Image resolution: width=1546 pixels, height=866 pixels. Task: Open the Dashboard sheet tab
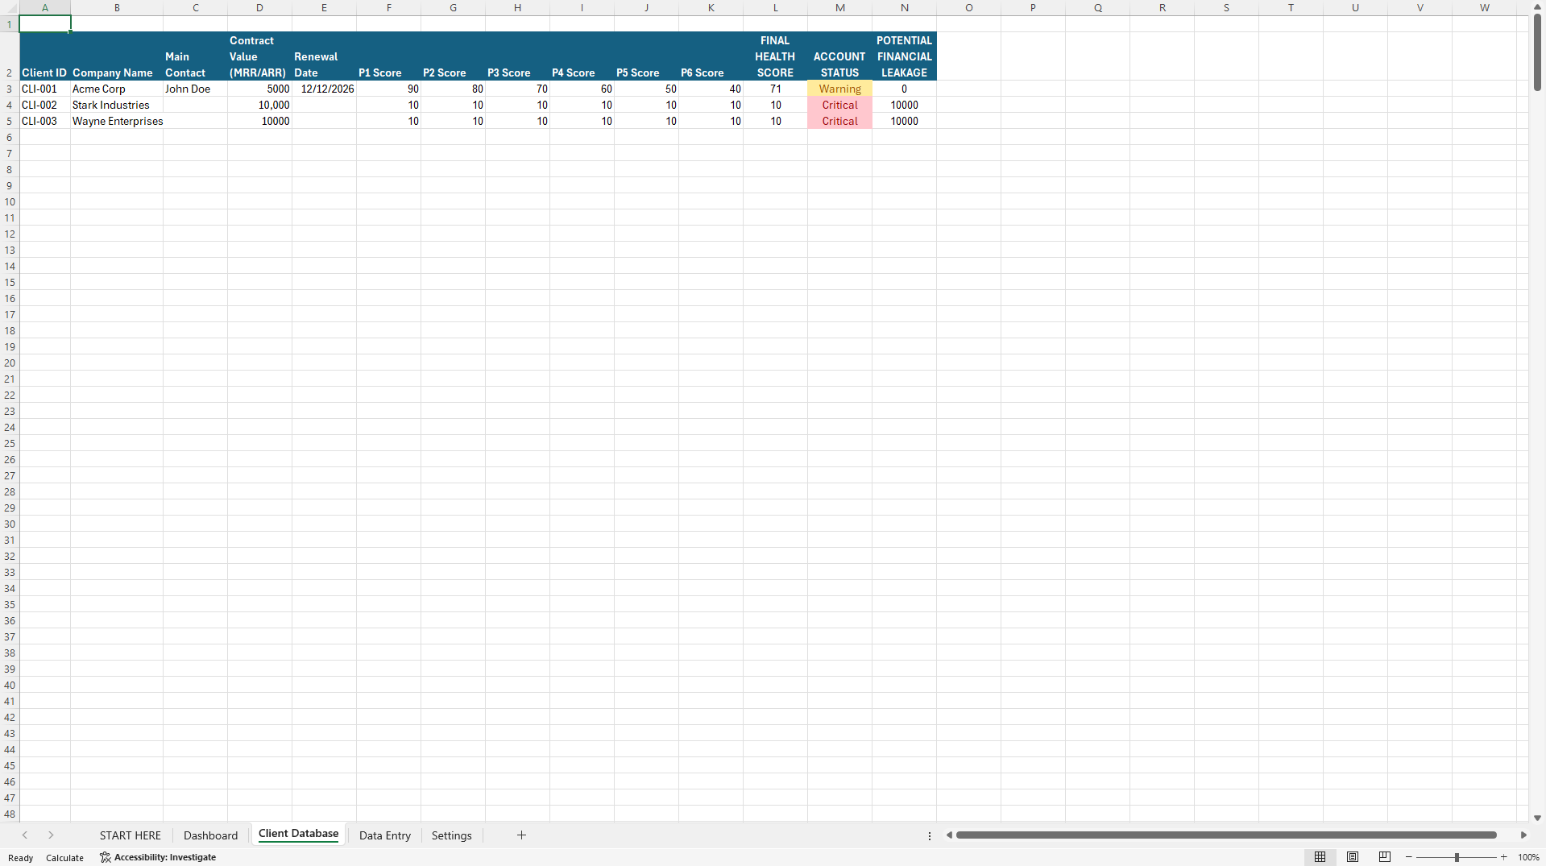click(210, 835)
